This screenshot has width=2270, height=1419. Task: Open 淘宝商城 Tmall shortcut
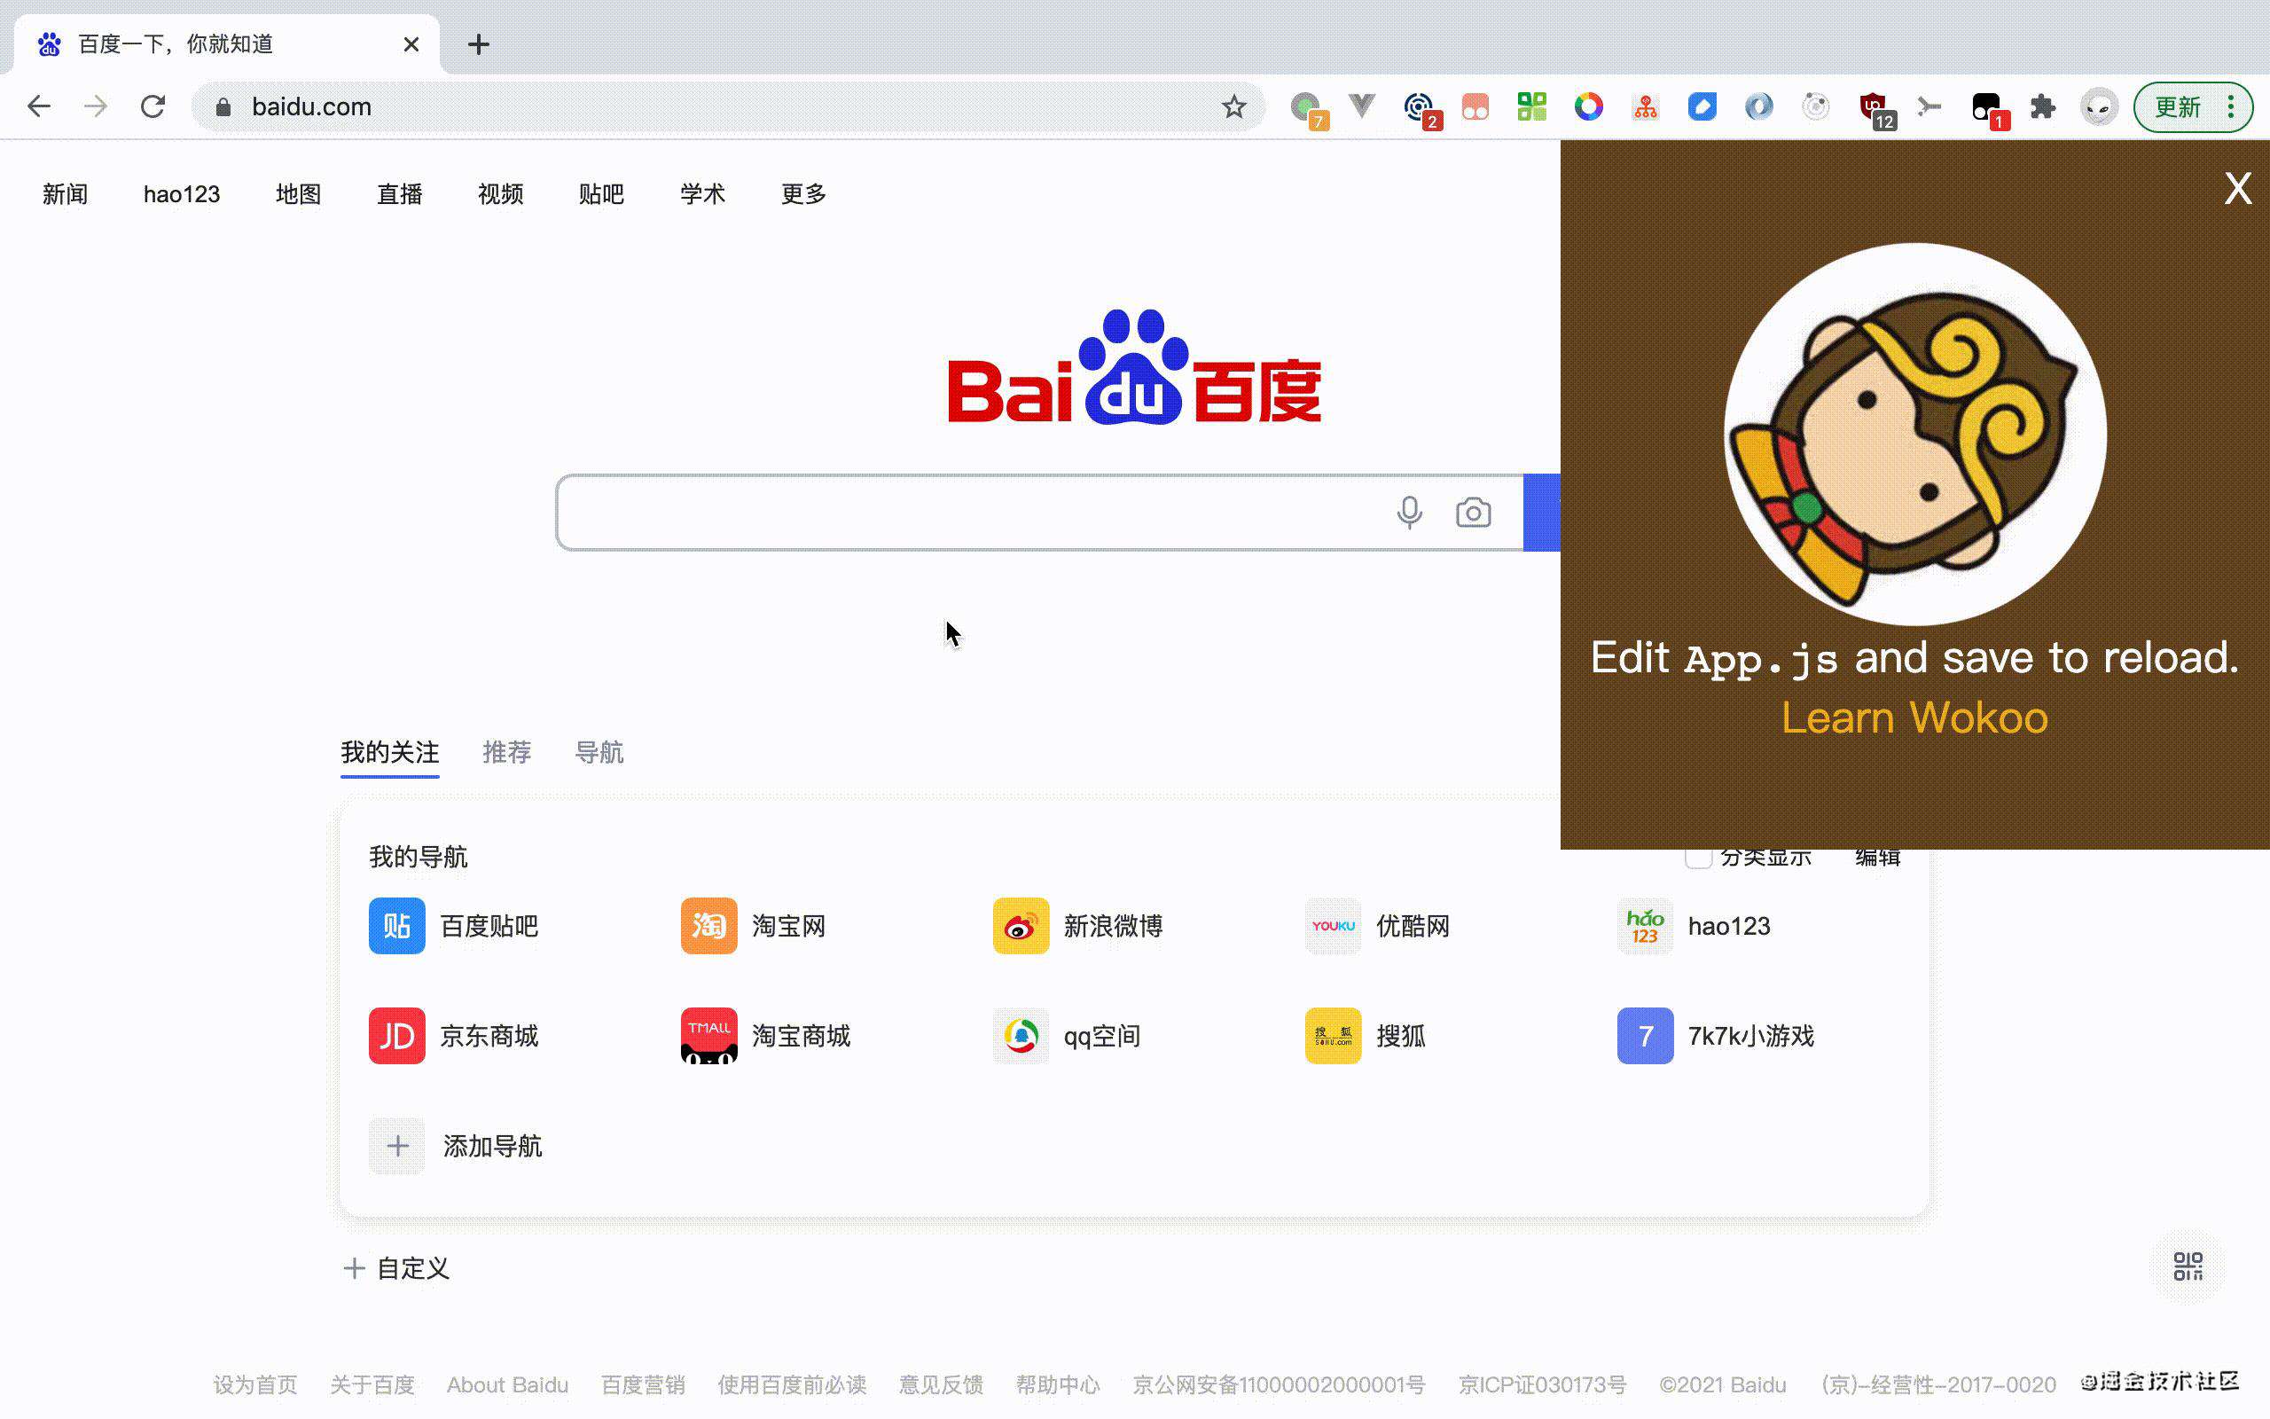[x=765, y=1035]
